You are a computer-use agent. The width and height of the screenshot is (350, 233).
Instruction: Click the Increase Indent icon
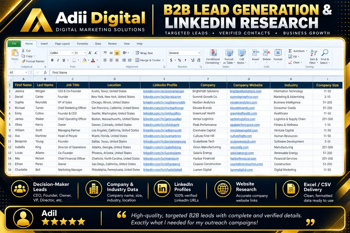[130, 60]
